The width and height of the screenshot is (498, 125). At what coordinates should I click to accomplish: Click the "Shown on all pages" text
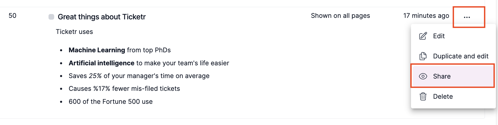tap(340, 16)
